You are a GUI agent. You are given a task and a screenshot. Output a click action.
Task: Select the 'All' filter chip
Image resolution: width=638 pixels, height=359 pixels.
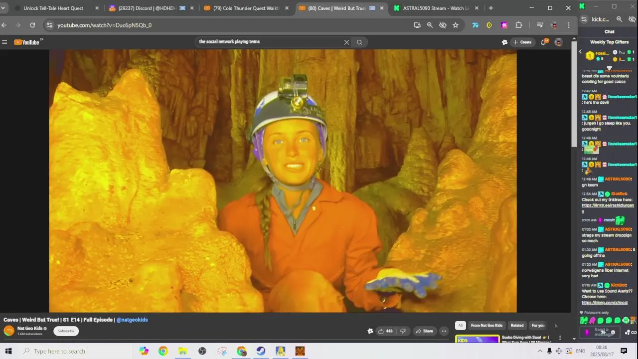pyautogui.click(x=461, y=326)
